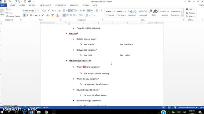The width and height of the screenshot is (204, 114).
Task: Open the FILE tab
Action: click(x=3, y=5)
